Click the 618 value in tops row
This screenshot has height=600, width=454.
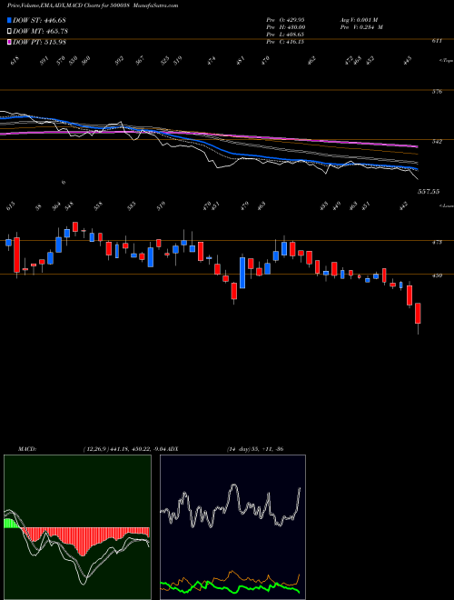tap(15, 61)
